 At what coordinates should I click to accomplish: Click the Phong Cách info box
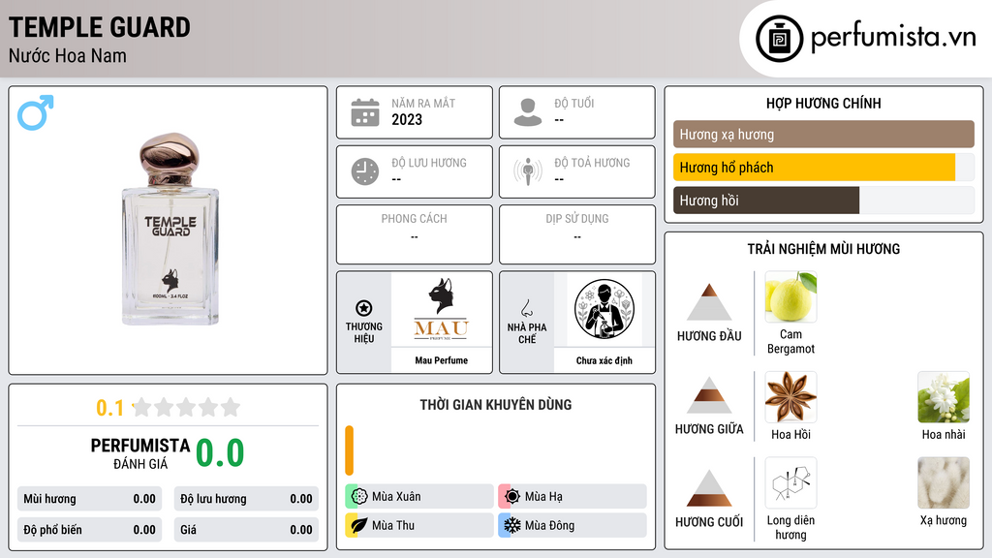point(415,234)
